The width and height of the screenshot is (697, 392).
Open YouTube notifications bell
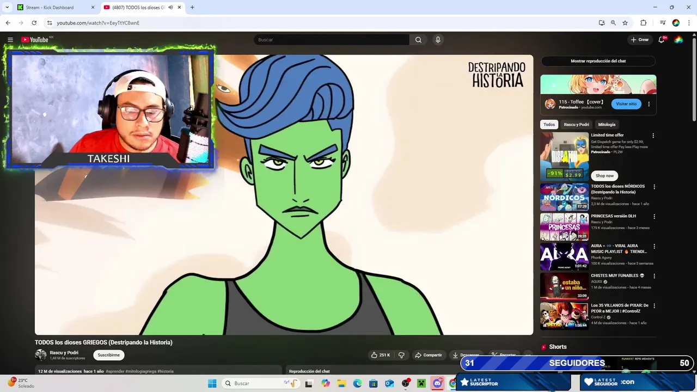click(x=662, y=40)
